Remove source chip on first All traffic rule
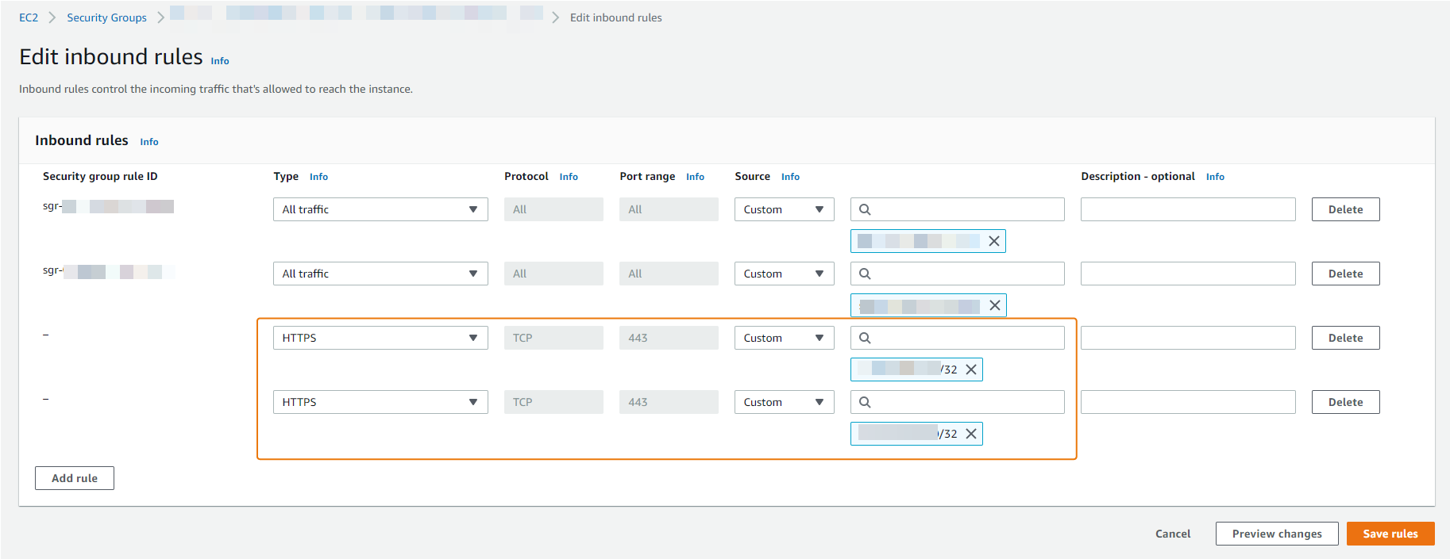The image size is (1450, 559). coord(993,241)
